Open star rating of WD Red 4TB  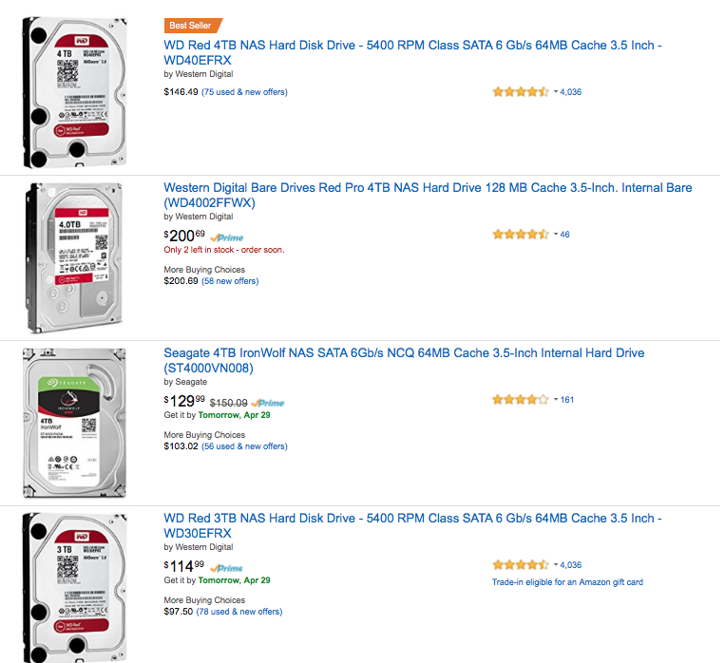(521, 91)
